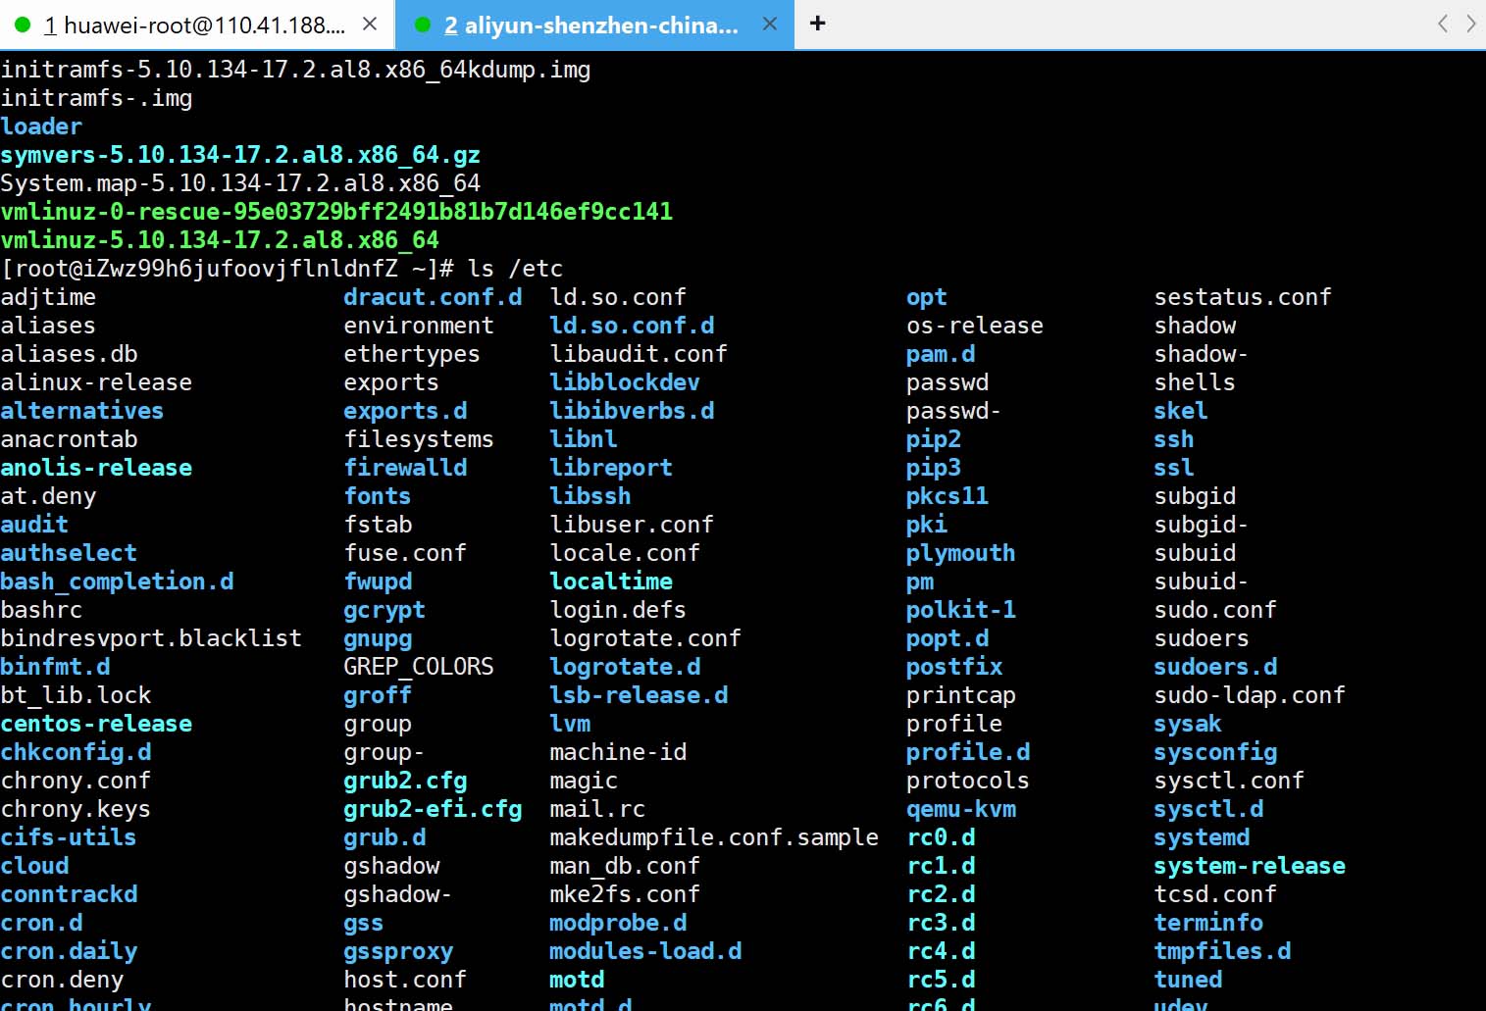Click the localtime symlink entry
This screenshot has width=1486, height=1011.
coord(610,581)
